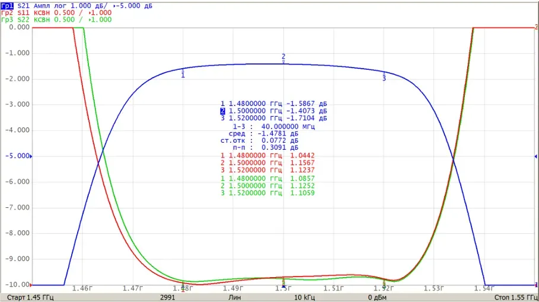Screen dimensions: 539x302
Task: Select marker 2 at the blue trace peak
Action: pyautogui.click(x=283, y=59)
